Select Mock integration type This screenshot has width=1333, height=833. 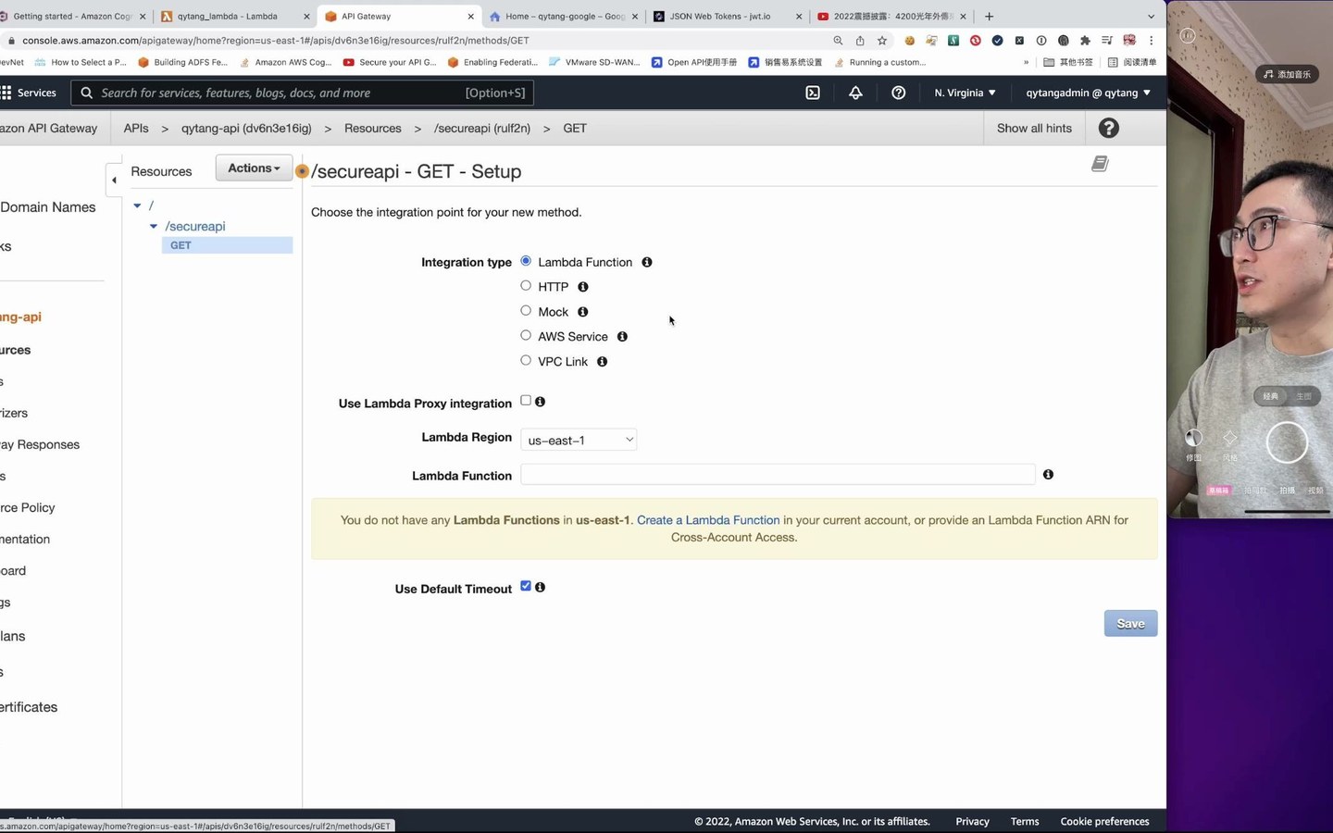[x=526, y=311]
